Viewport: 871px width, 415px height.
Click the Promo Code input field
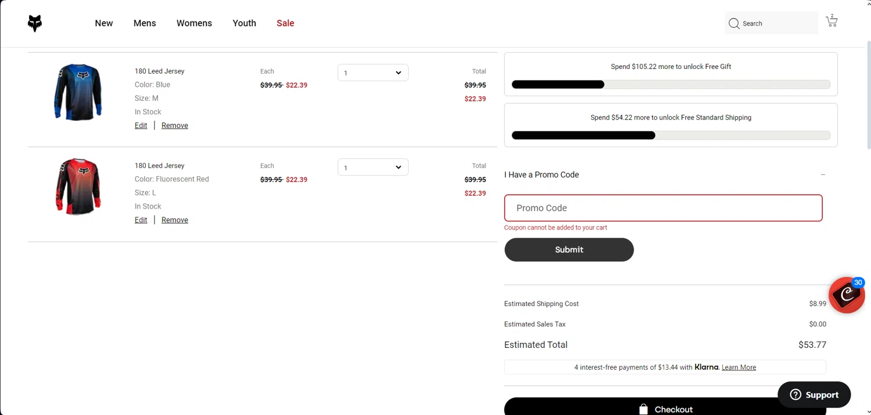point(663,208)
